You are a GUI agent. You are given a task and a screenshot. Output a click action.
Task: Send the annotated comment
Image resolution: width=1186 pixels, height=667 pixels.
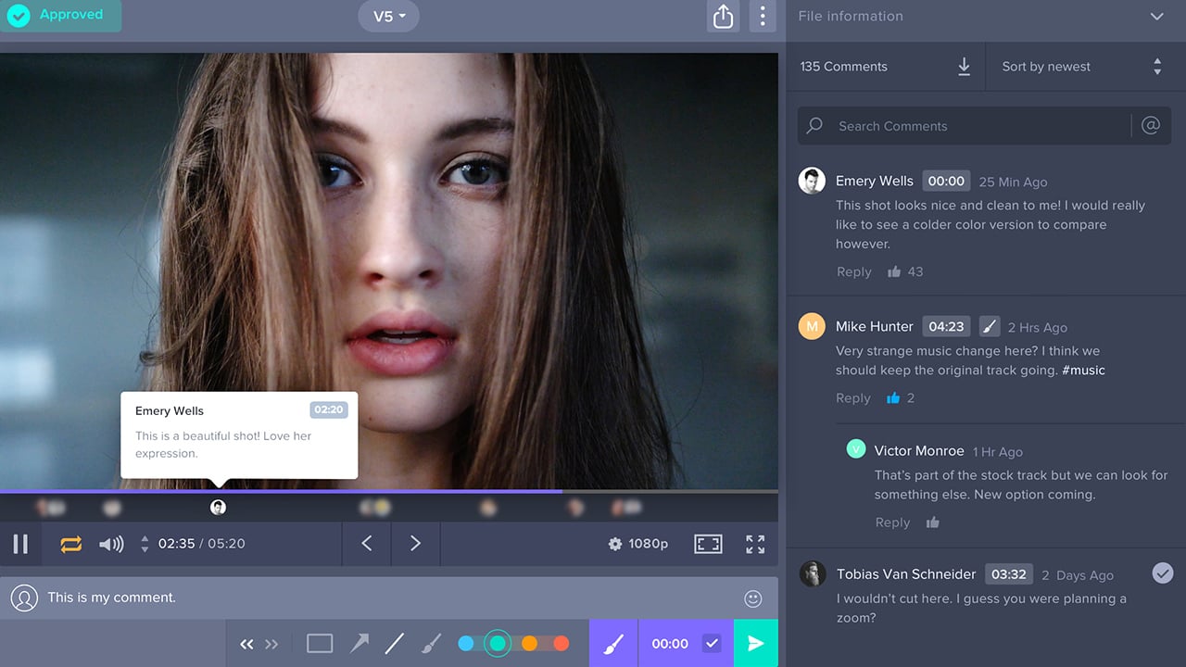click(755, 643)
